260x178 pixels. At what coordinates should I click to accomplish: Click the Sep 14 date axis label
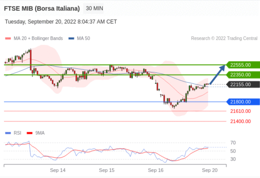point(58,170)
